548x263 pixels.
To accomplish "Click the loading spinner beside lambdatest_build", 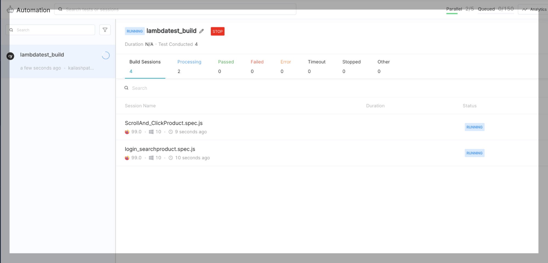I will pyautogui.click(x=106, y=55).
